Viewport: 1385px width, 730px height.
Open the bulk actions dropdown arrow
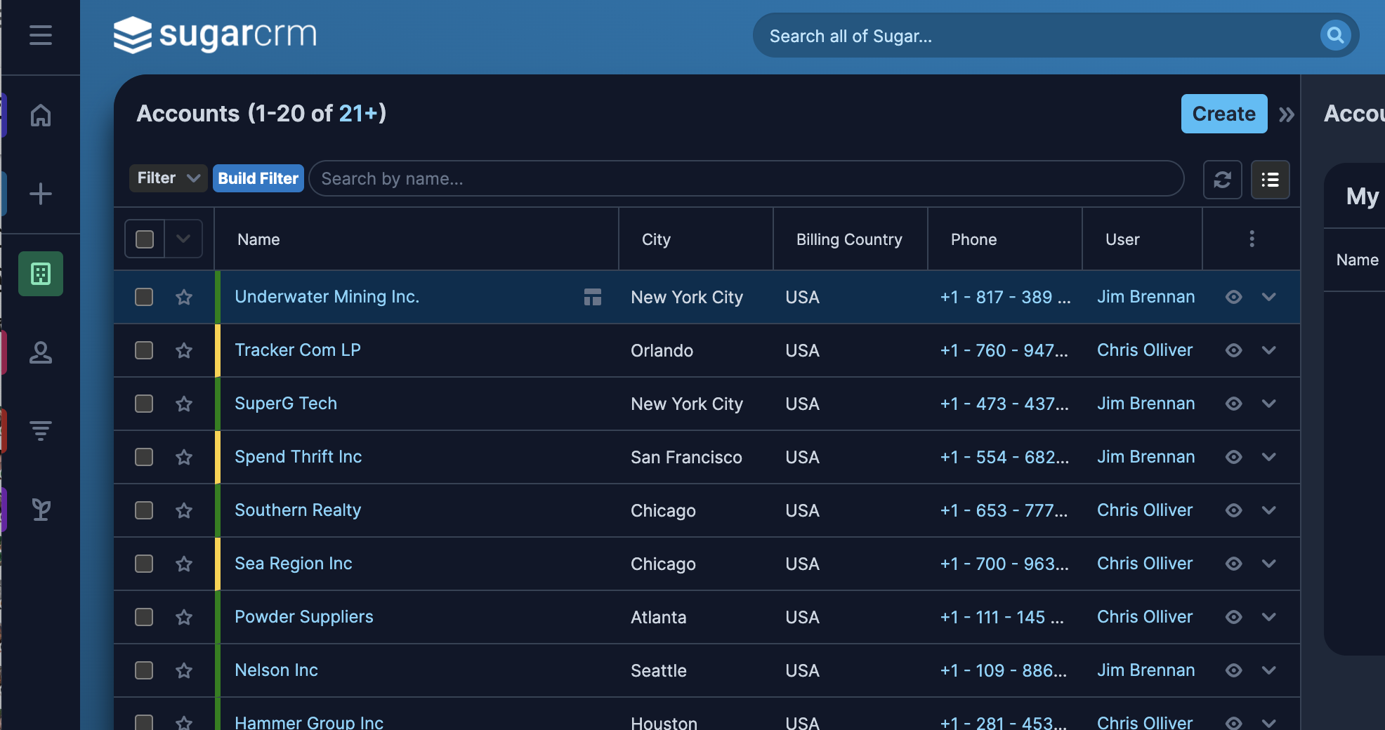[x=183, y=239]
